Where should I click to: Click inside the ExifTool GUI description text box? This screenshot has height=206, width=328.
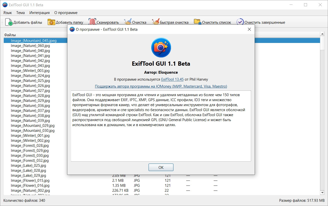click(161, 126)
